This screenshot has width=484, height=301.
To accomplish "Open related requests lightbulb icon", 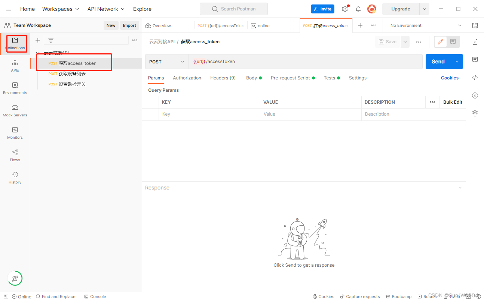I will [x=475, y=113].
